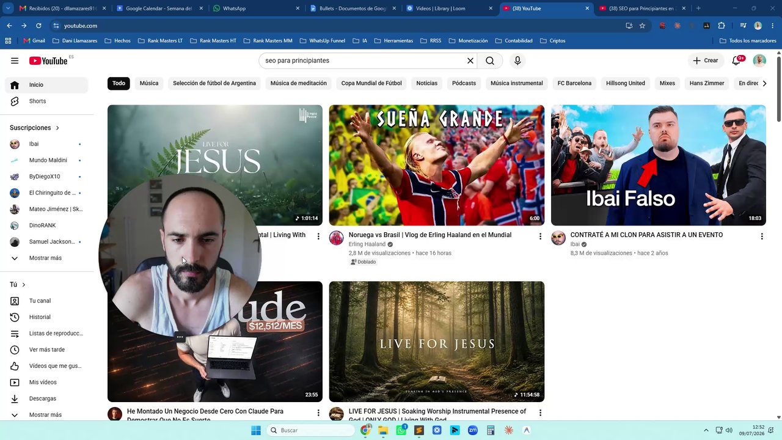
Task: Expand Mostrar más under subscriptions
Action: pyautogui.click(x=46, y=258)
